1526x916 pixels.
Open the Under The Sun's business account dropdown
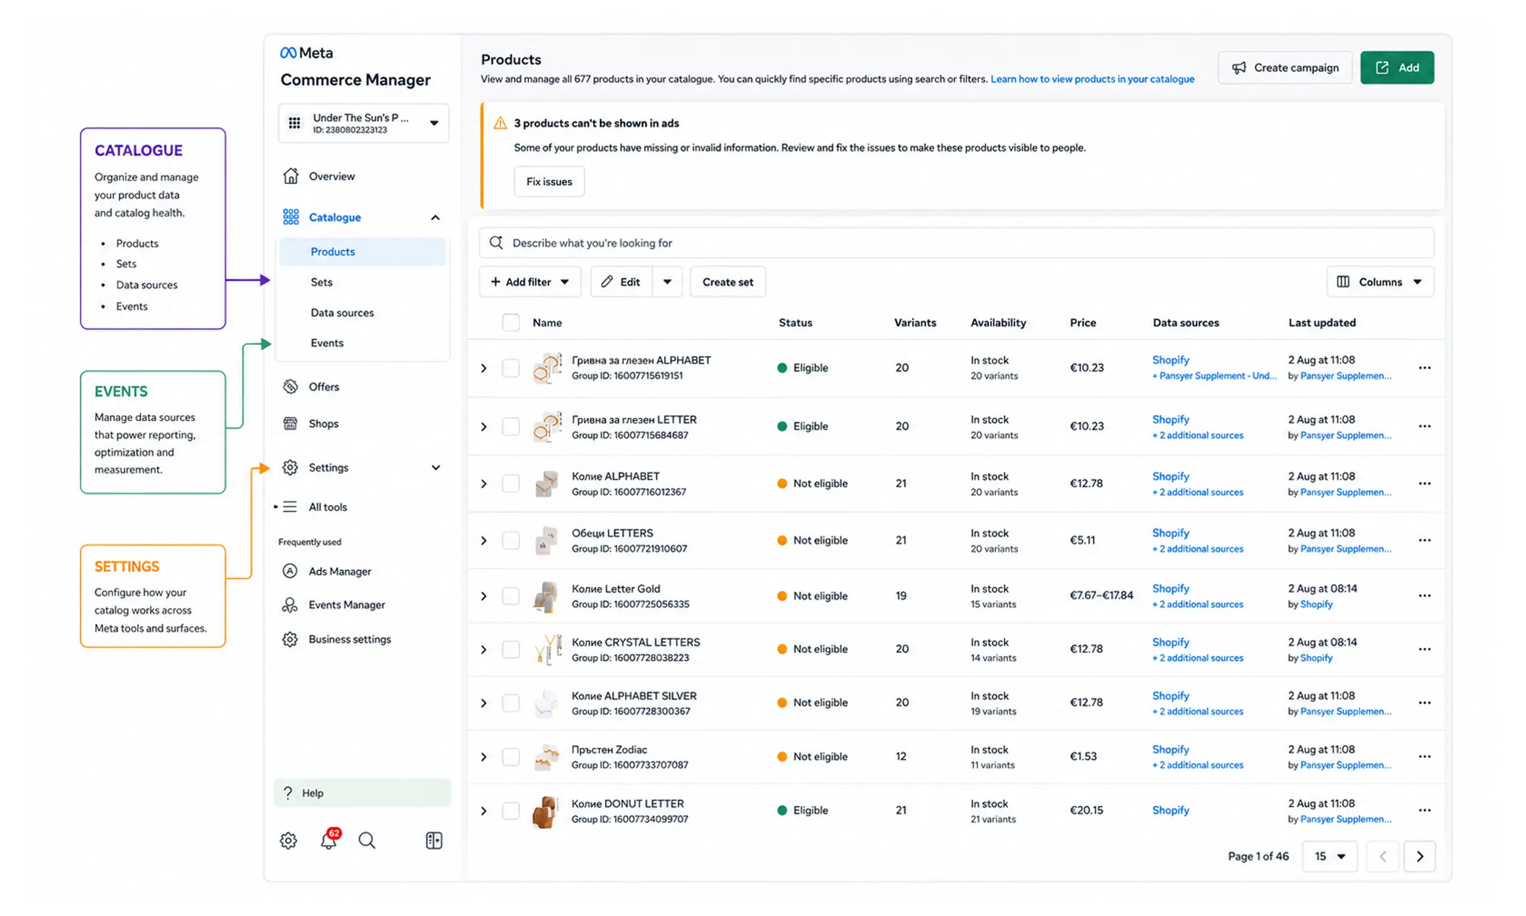363,123
